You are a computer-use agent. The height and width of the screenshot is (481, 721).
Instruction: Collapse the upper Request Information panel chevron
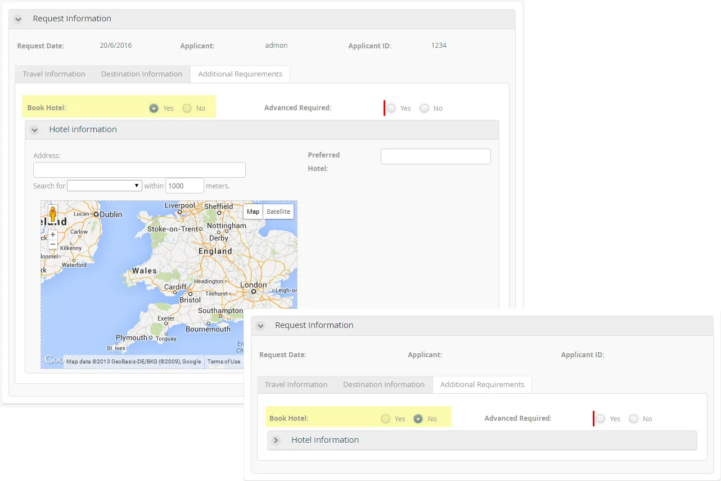pyautogui.click(x=18, y=19)
